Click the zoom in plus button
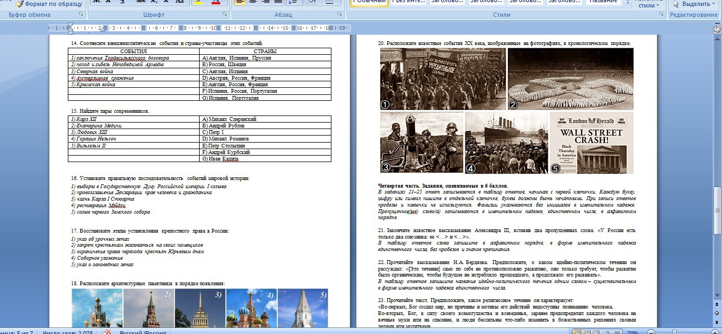The image size is (722, 334). coord(714,331)
